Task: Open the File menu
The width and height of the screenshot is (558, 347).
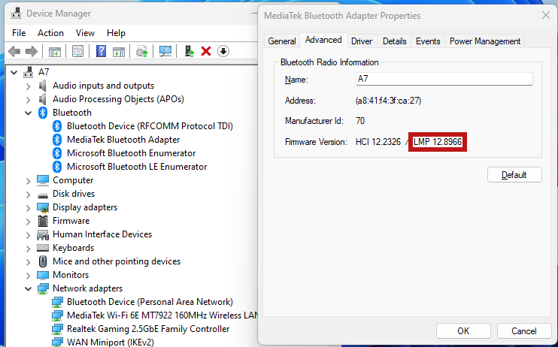Action: (x=19, y=33)
